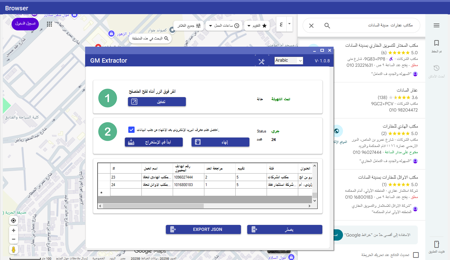
Task: Toggle the email ID fetch checkbox
Action: coord(131,130)
